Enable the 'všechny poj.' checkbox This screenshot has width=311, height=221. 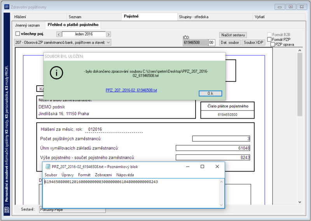17,34
